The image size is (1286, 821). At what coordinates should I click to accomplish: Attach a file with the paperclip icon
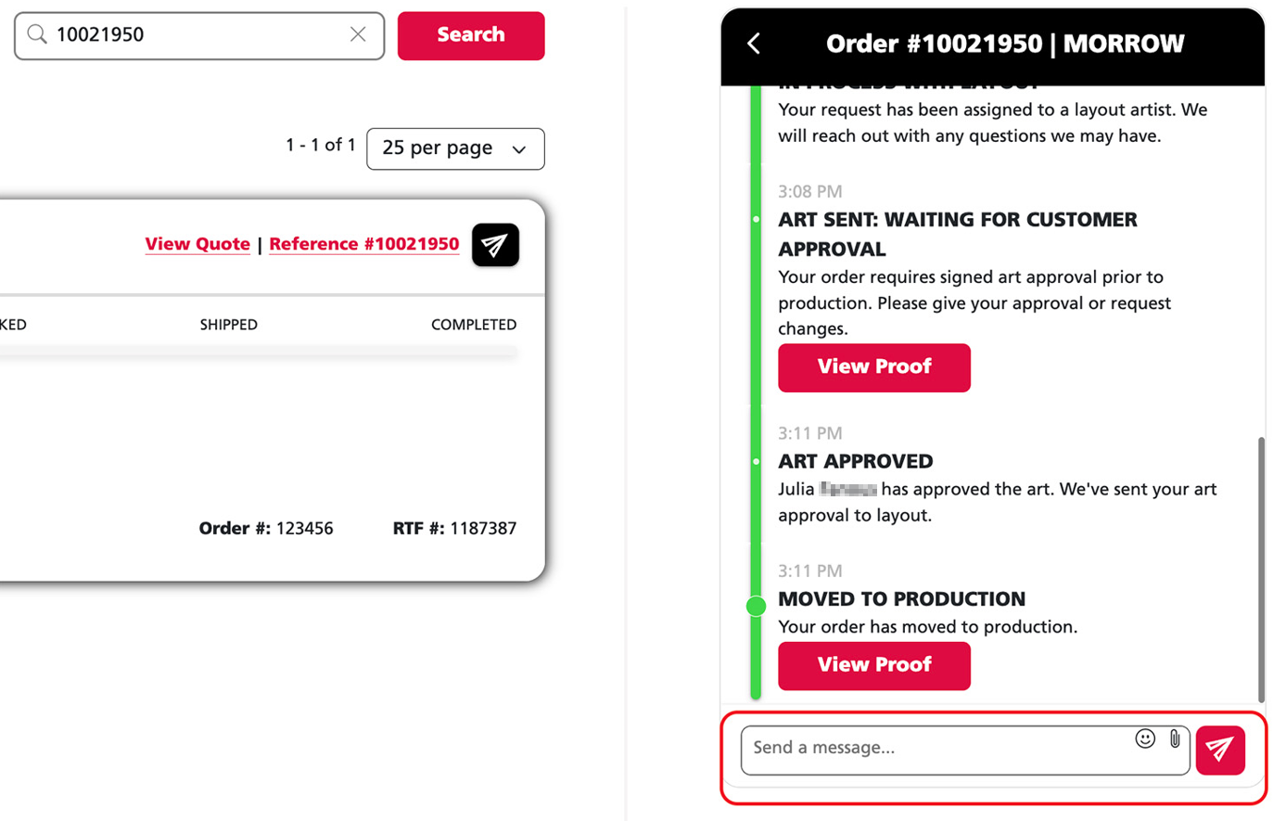tap(1175, 739)
